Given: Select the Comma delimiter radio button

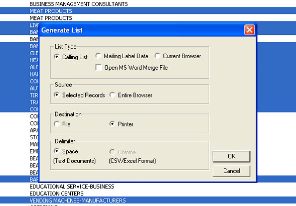Looking at the screenshot, I should click(112, 152).
